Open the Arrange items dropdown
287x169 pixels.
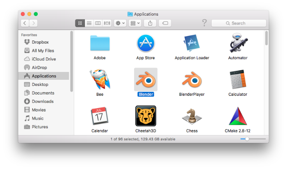coord(135,23)
